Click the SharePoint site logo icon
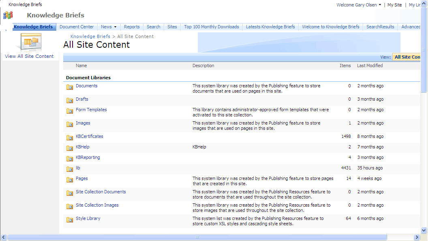Screen dimensions: 428x241 [8, 15]
